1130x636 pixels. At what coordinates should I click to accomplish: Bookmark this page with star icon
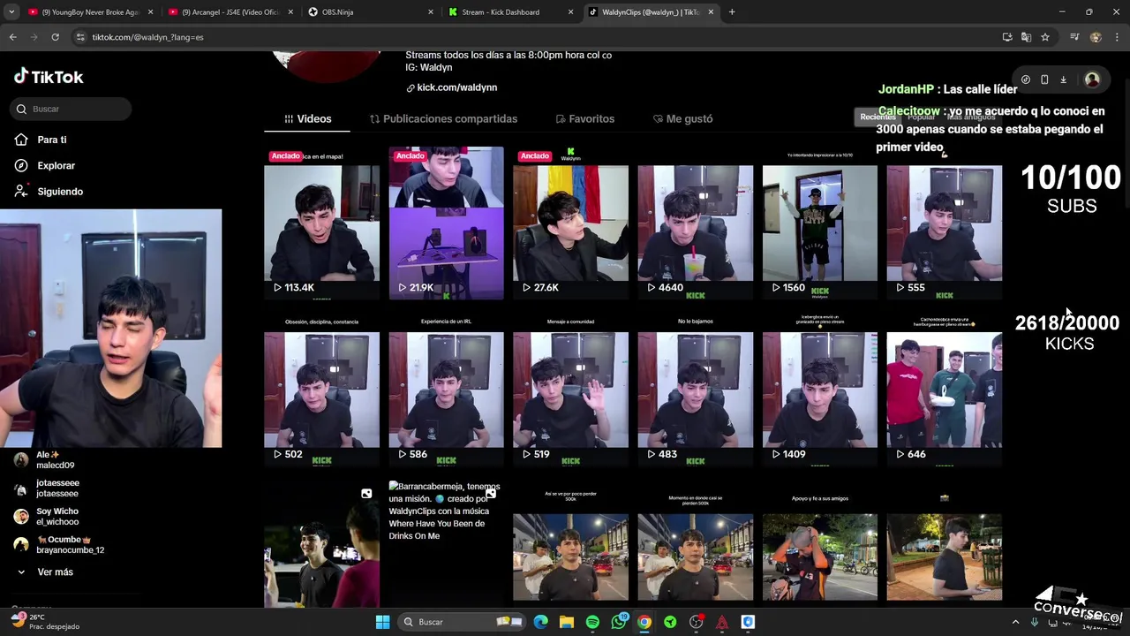tap(1045, 37)
